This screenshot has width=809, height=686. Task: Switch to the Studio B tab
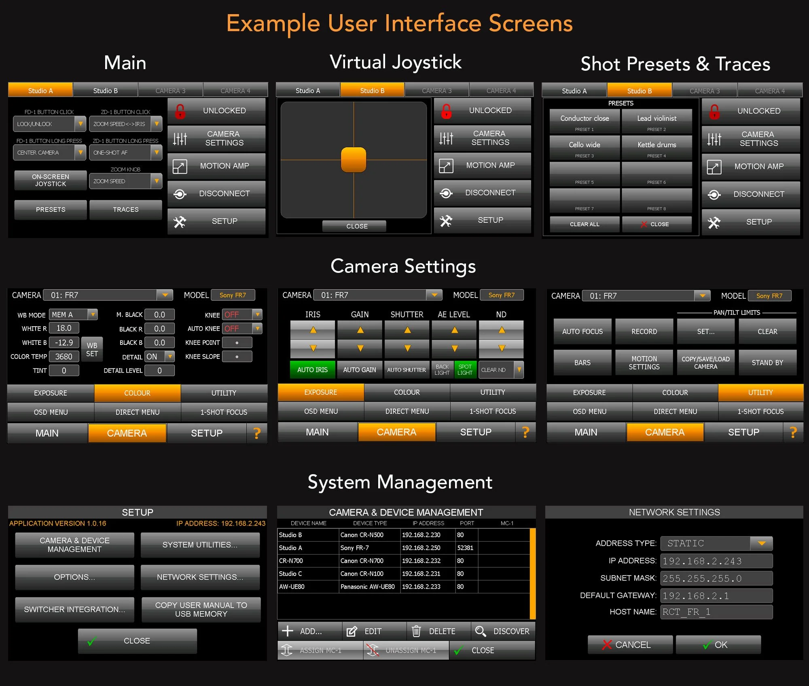(x=105, y=90)
